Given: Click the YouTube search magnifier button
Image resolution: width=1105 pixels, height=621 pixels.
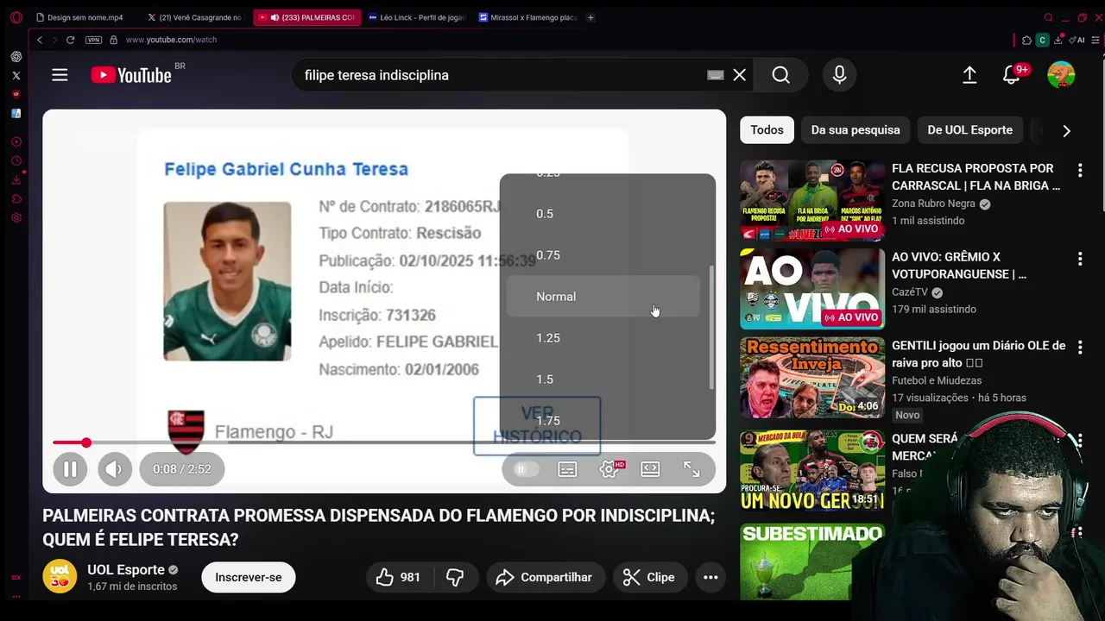Looking at the screenshot, I should 780,75.
